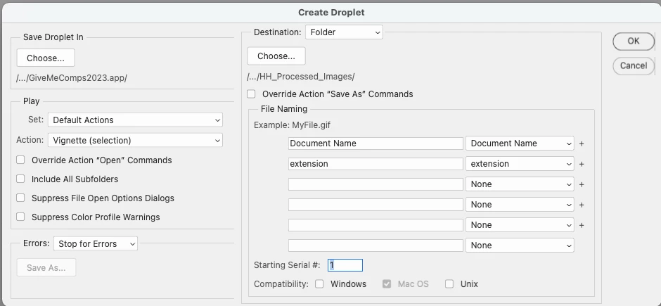Open the first file naming Document Name dropdown
This screenshot has width=661, height=306.
(520, 144)
